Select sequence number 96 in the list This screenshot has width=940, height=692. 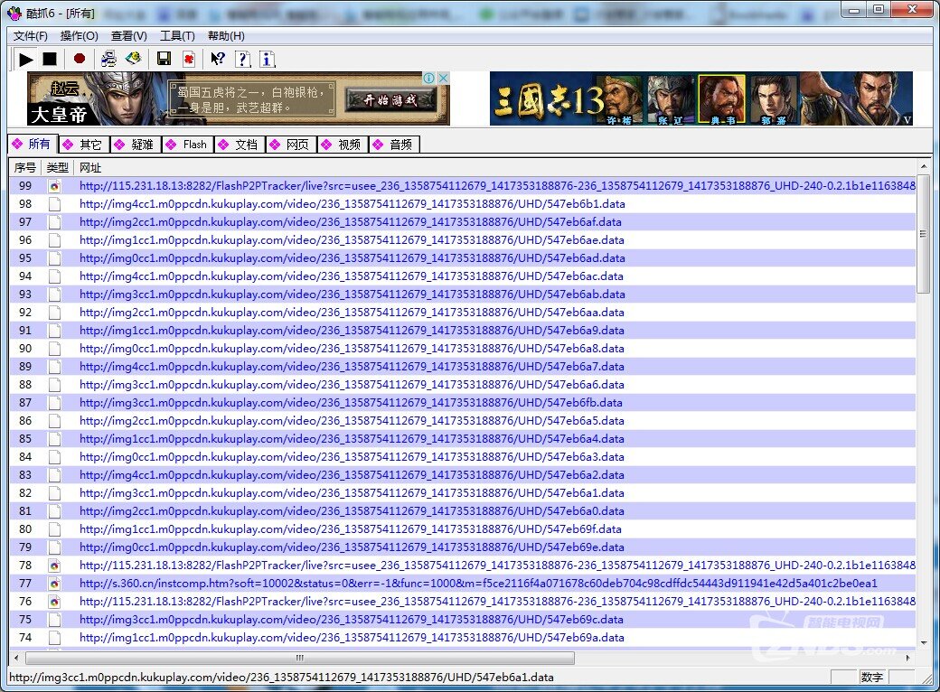tap(25, 239)
